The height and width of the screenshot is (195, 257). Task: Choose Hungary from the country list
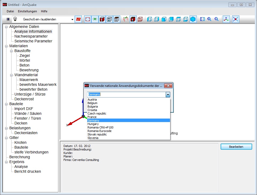pyautogui.click(x=129, y=124)
